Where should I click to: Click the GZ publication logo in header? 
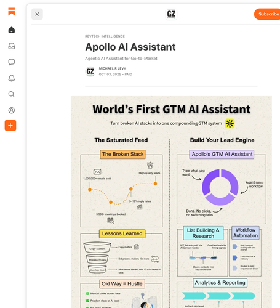(171, 14)
